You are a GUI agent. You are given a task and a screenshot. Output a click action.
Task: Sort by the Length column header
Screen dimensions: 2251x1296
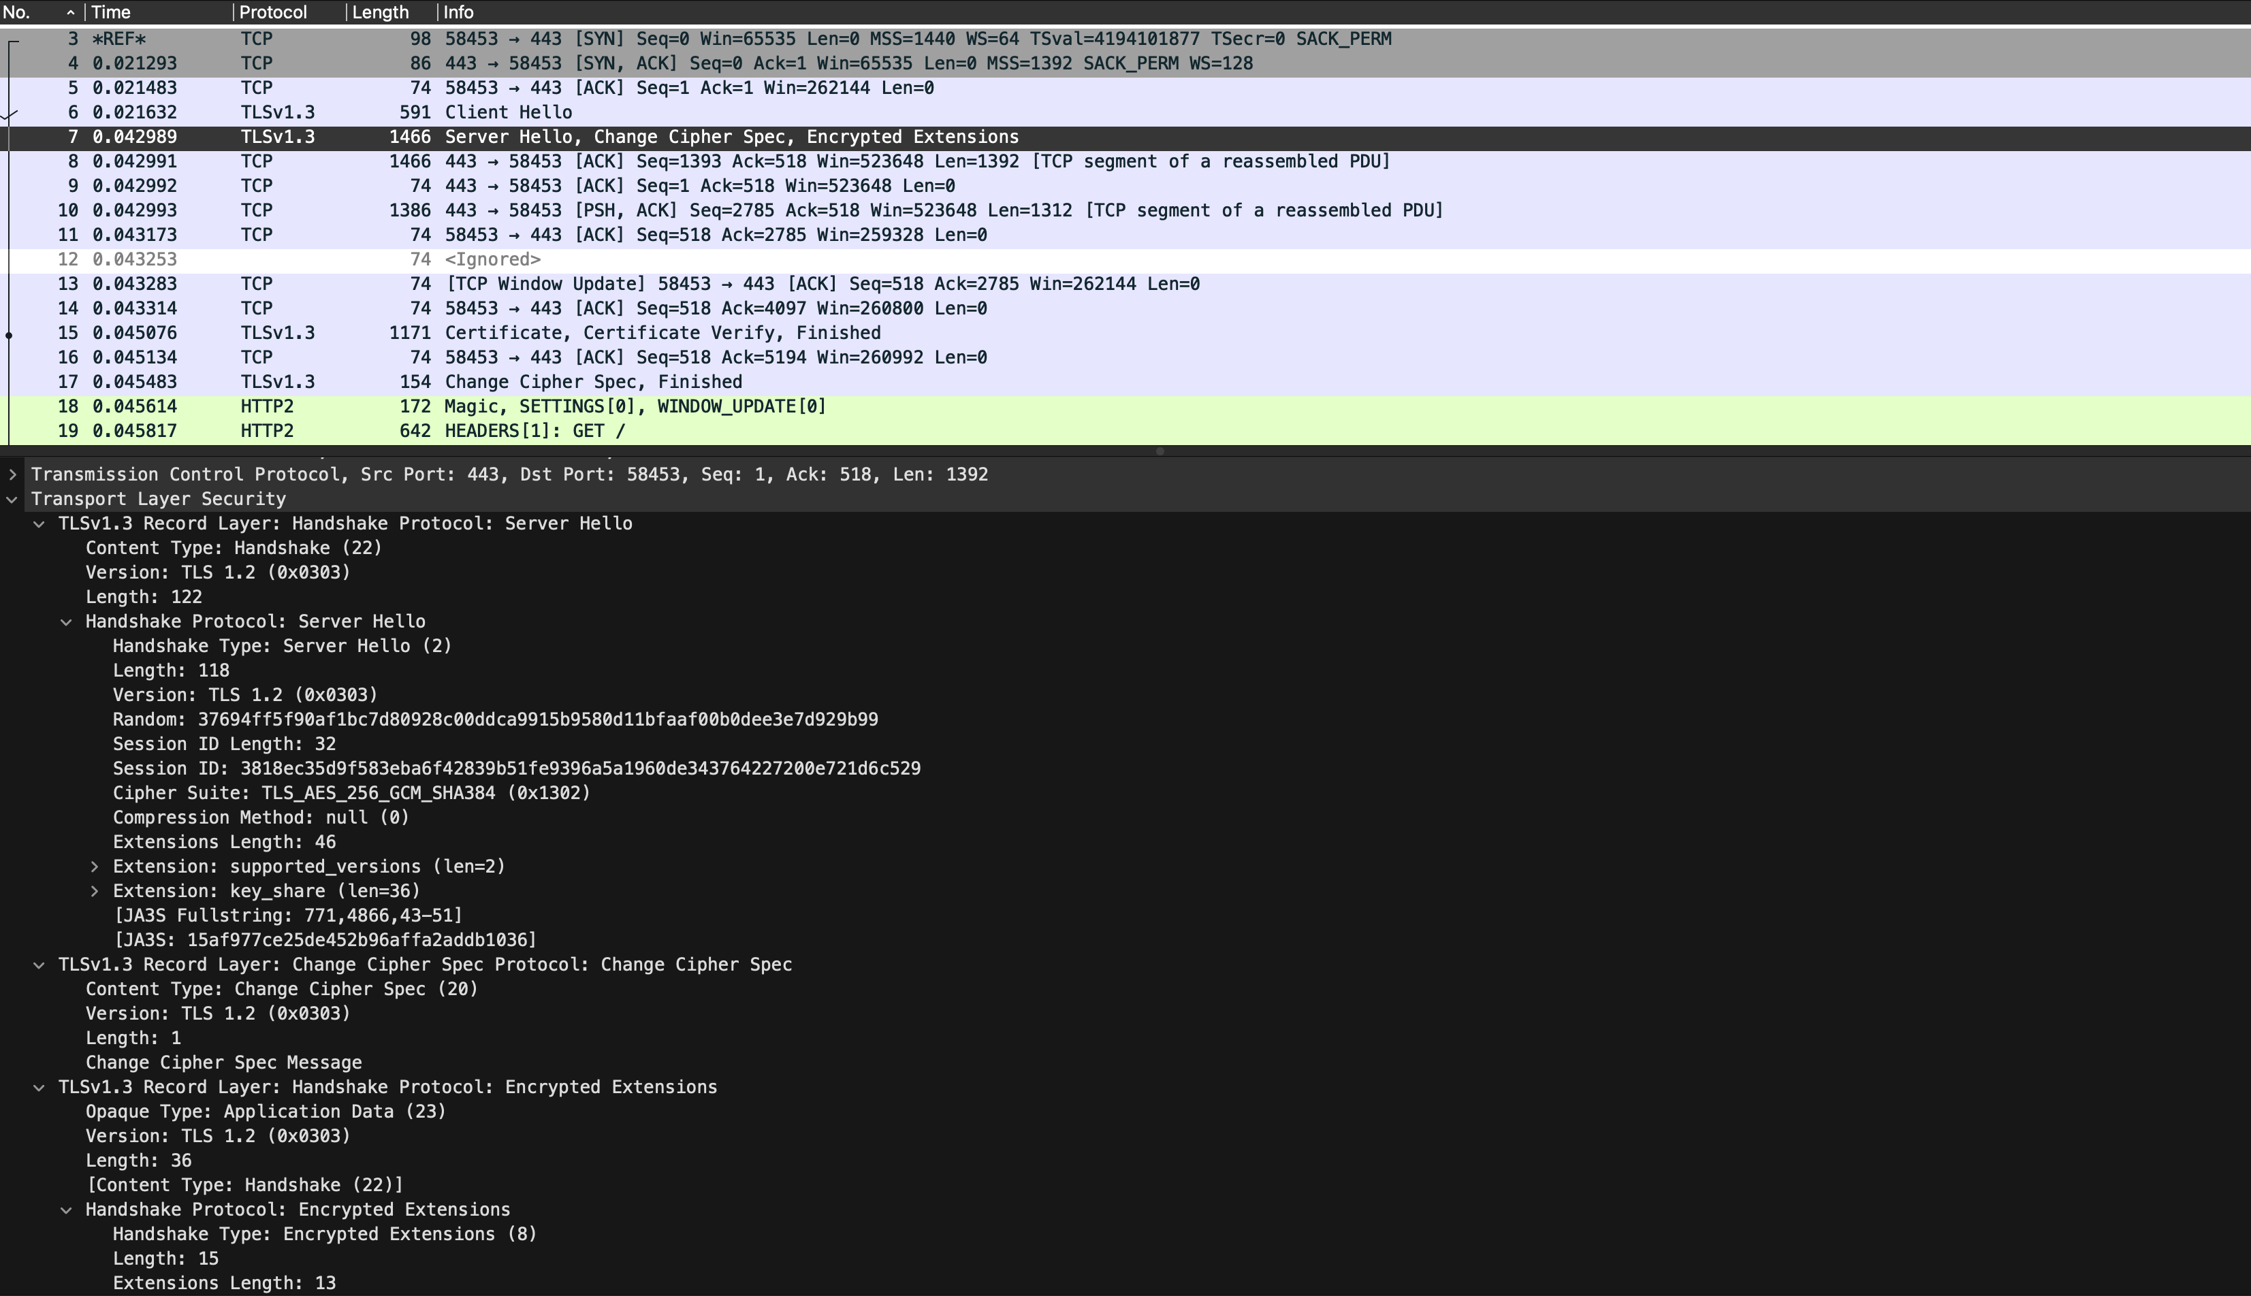pos(392,12)
